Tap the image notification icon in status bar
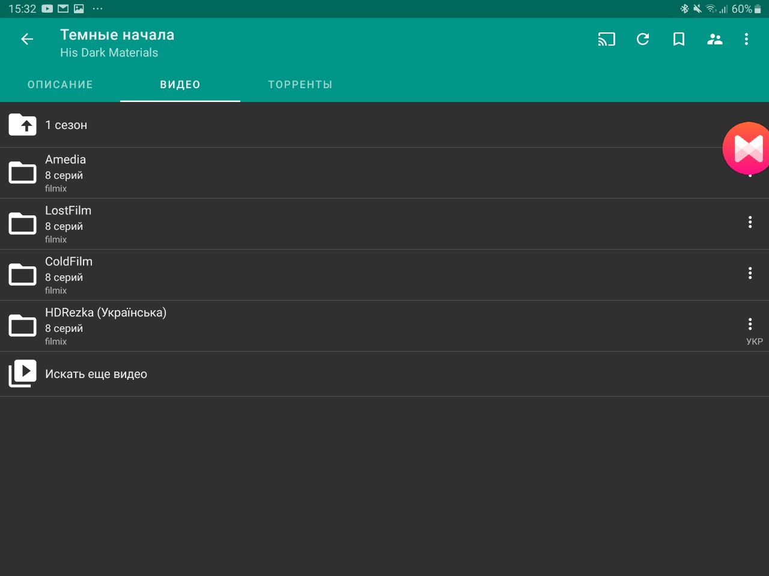Screen dimensions: 769x576 pyautogui.click(x=79, y=9)
